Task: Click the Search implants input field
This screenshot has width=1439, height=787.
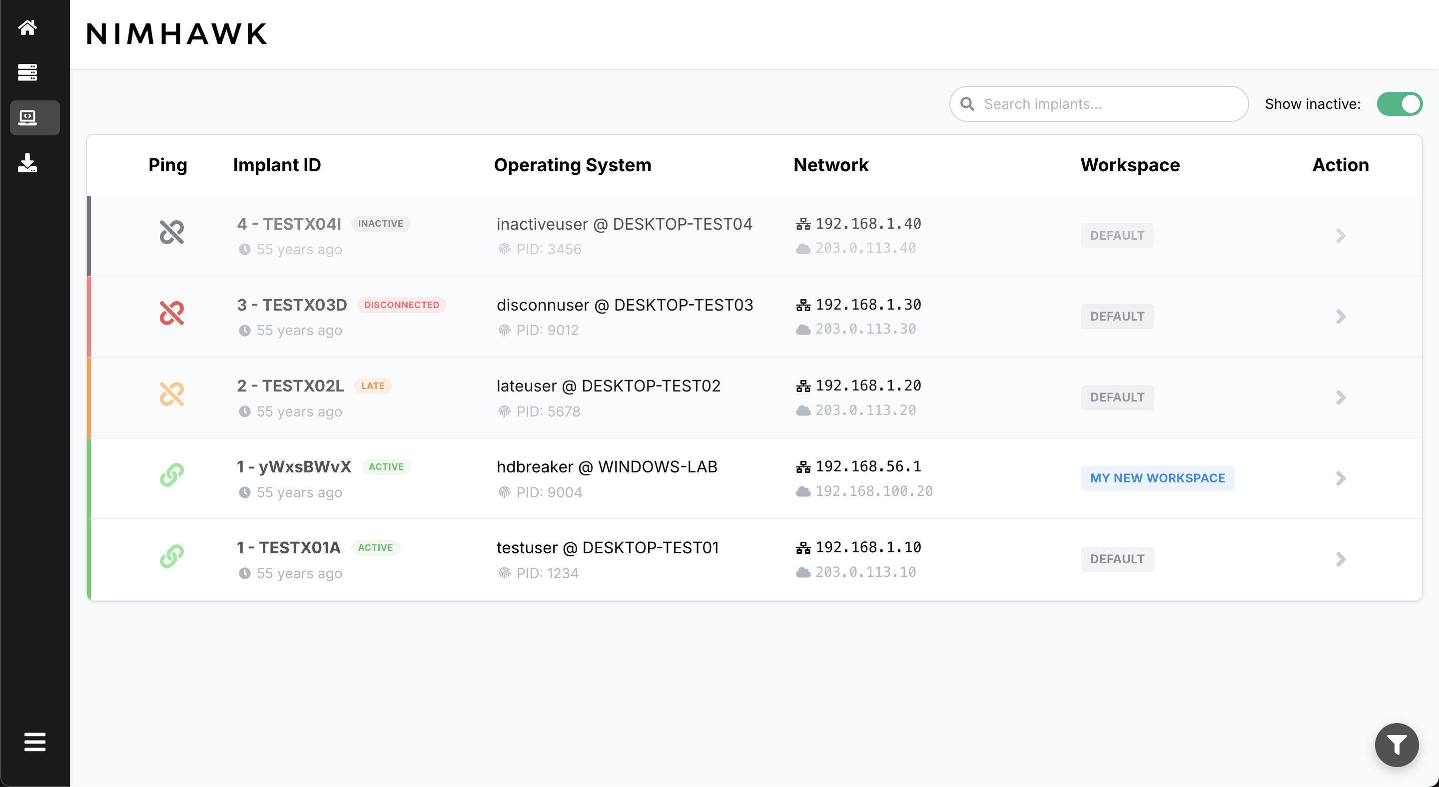Action: point(1099,104)
